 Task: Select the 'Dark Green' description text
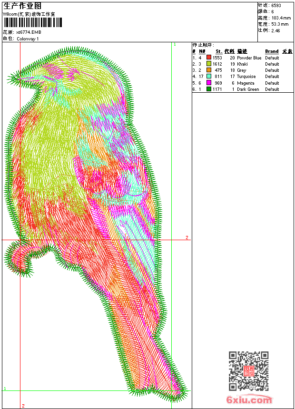coord(248,89)
